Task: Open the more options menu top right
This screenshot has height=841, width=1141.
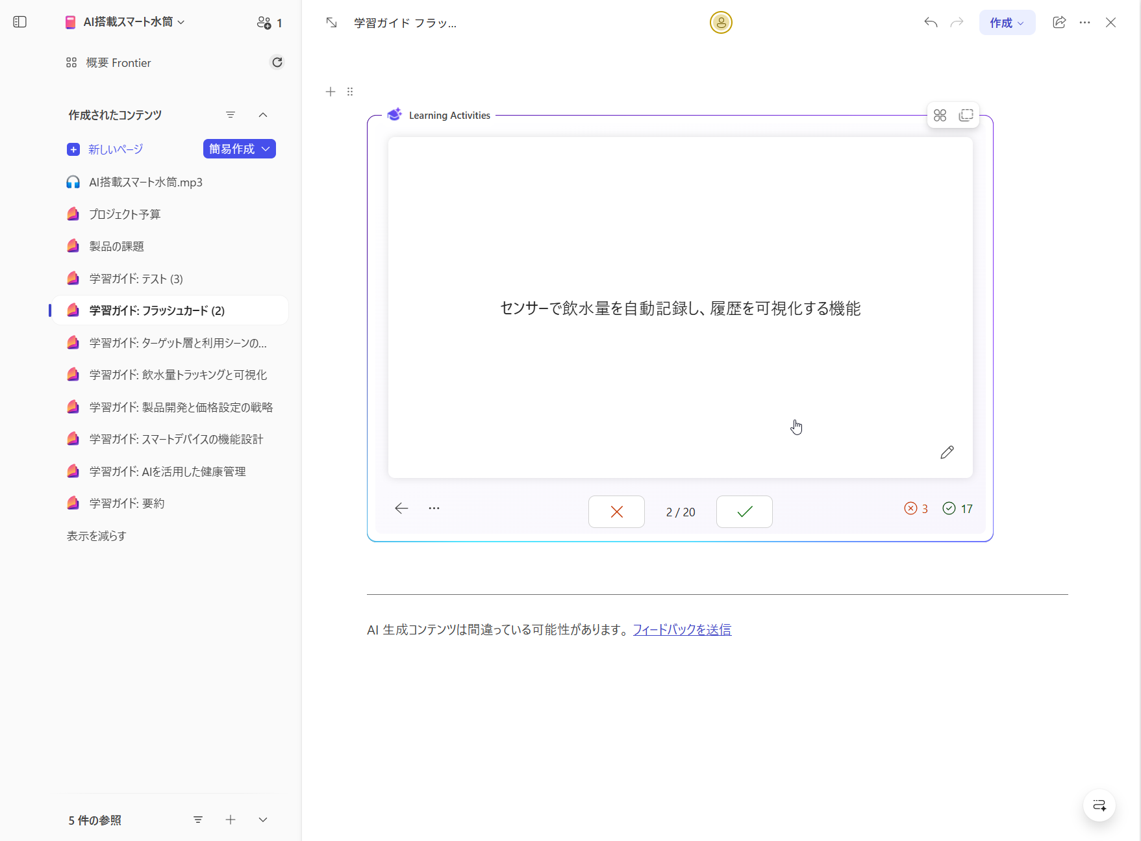Action: [x=1085, y=22]
